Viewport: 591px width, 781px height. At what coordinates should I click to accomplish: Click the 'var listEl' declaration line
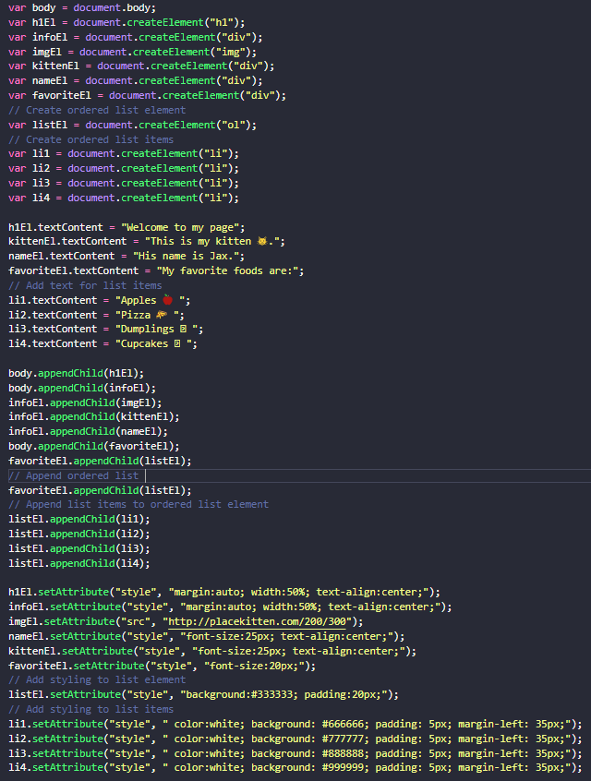(x=133, y=125)
